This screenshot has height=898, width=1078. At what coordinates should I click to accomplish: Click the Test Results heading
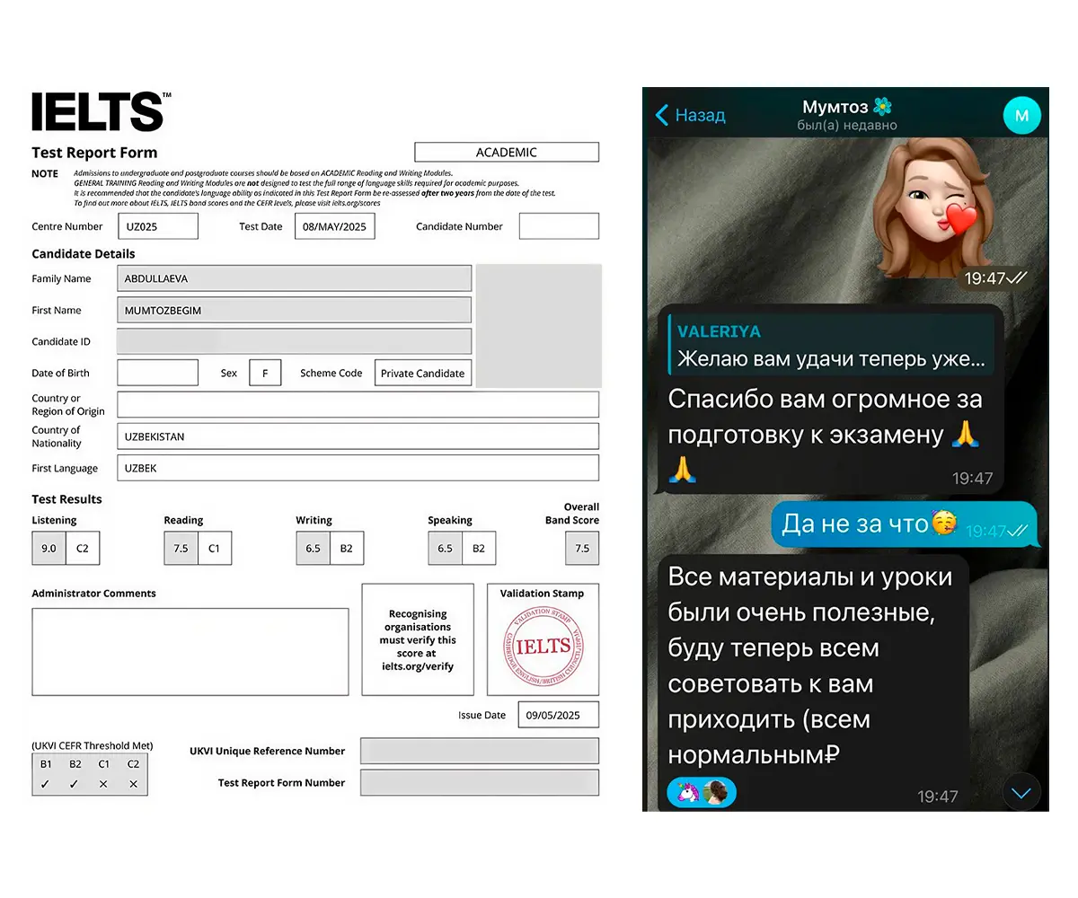tap(66, 499)
